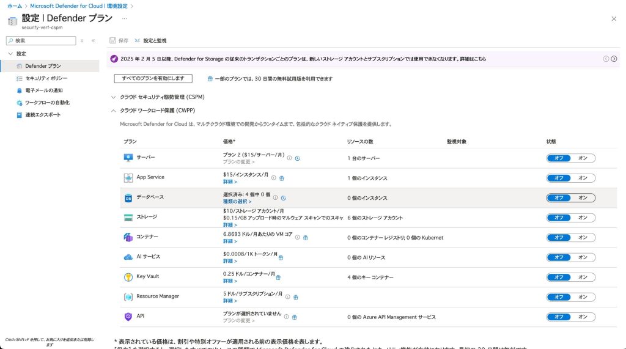
Task: Enable the AI サービス plan toggle
Action: tap(583, 257)
